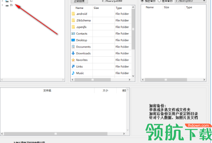
Task: Click the 文件名 column header
Action: tap(47, 90)
